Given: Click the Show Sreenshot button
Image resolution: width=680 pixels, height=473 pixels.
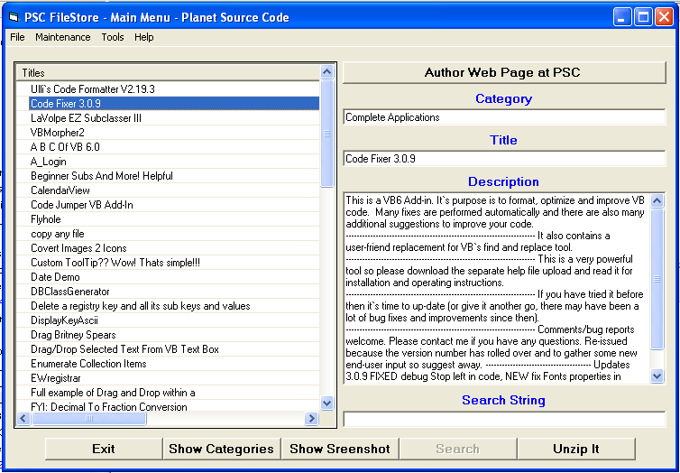Looking at the screenshot, I should [x=338, y=449].
